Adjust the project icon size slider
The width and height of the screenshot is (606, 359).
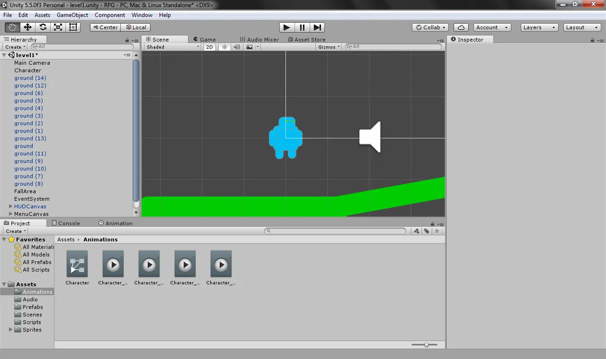[427, 345]
